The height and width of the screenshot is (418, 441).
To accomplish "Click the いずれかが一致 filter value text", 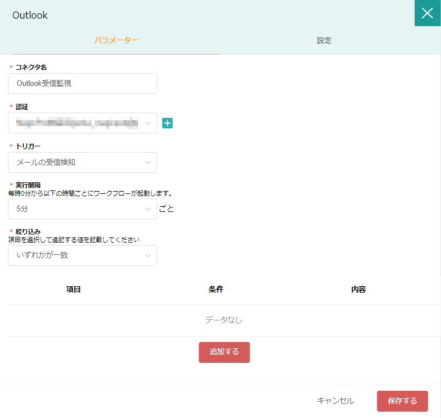I will pyautogui.click(x=43, y=255).
